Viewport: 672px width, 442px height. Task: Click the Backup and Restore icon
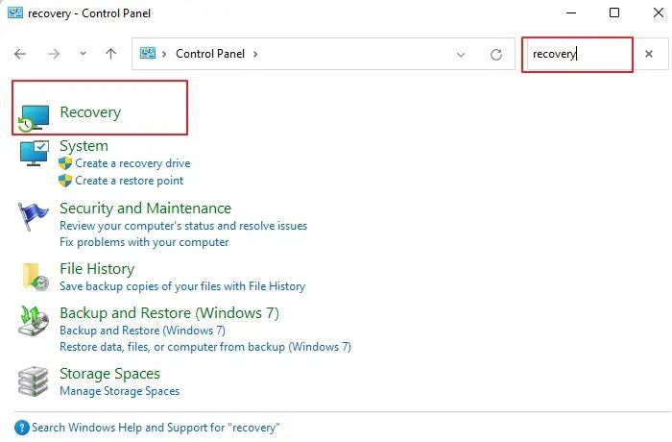coord(35,321)
